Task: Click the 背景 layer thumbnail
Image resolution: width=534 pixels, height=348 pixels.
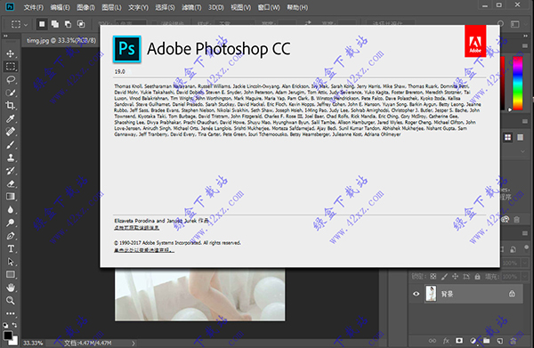Action: (x=431, y=294)
